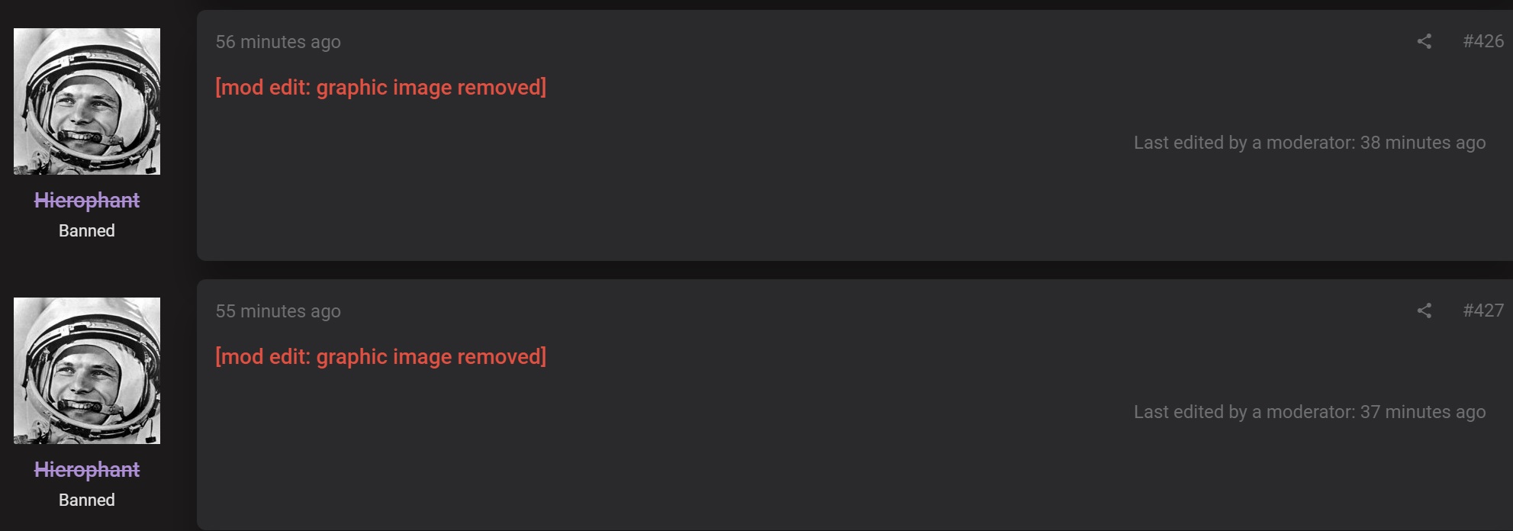
Task: Click the Banned label under the first Hierophant
Action: [x=87, y=230]
